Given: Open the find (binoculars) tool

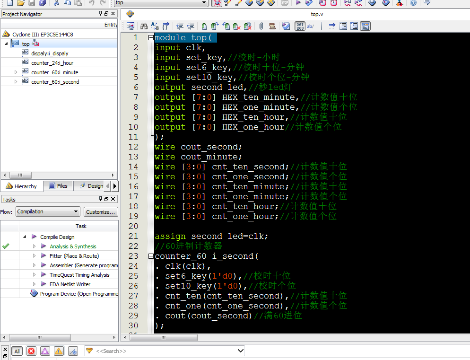Looking at the screenshot, I should pos(144,26).
